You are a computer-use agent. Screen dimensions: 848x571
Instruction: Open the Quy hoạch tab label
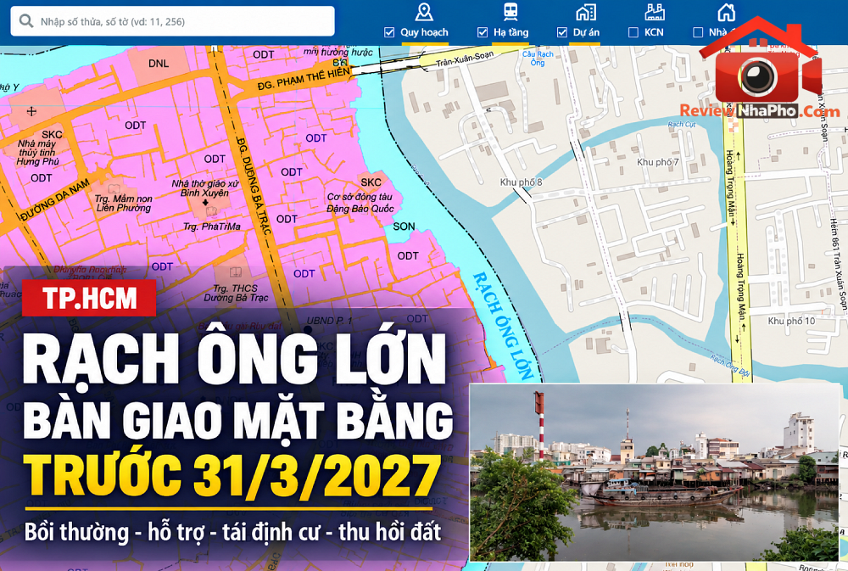coord(424,32)
